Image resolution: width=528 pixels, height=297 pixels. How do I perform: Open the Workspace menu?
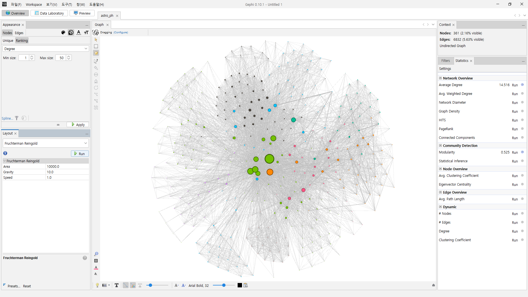(34, 4)
